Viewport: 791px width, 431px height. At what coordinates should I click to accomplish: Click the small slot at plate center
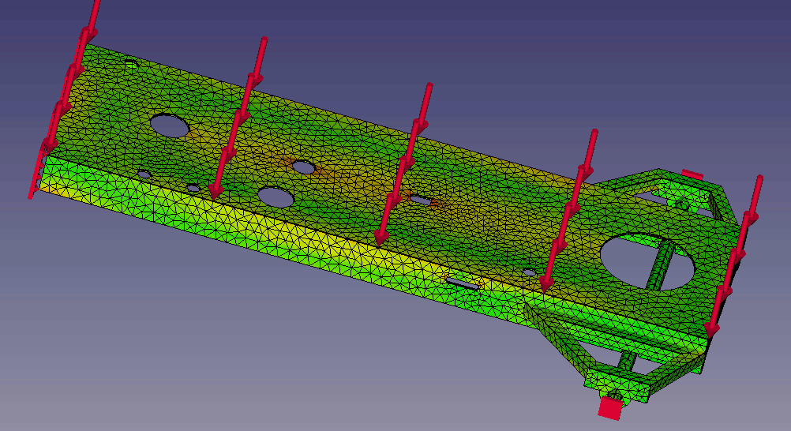422,201
